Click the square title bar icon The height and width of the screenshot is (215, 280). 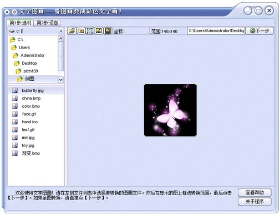coord(7,12)
